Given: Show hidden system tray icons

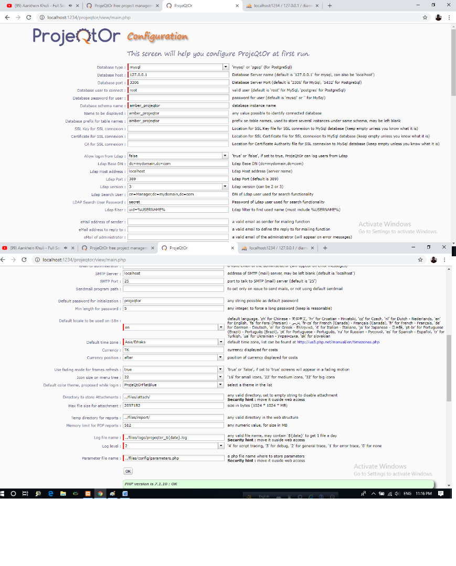Looking at the screenshot, I should coord(373,494).
